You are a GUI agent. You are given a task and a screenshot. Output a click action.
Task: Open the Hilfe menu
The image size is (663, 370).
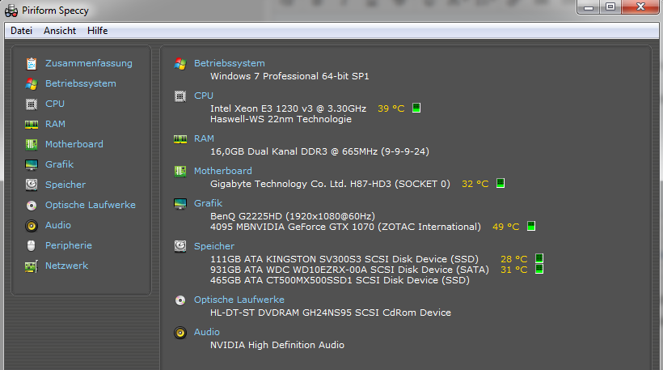pos(97,31)
